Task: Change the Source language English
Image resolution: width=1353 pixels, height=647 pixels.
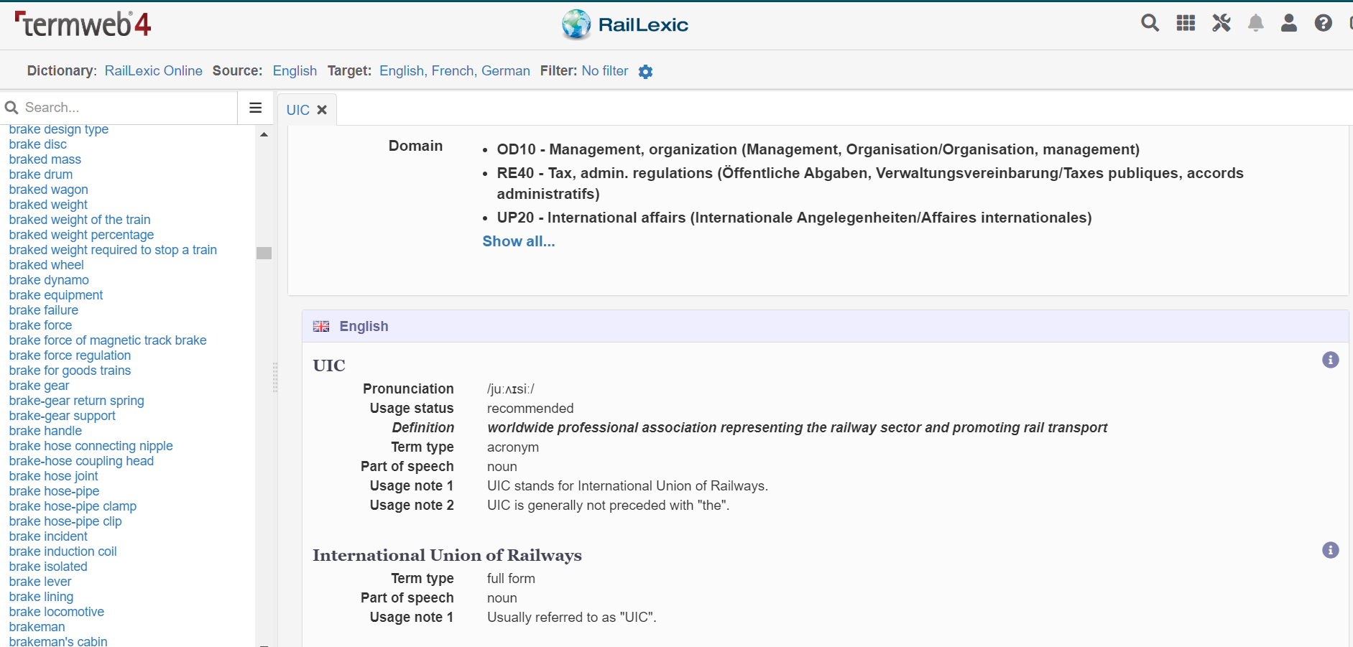Action: pos(295,71)
